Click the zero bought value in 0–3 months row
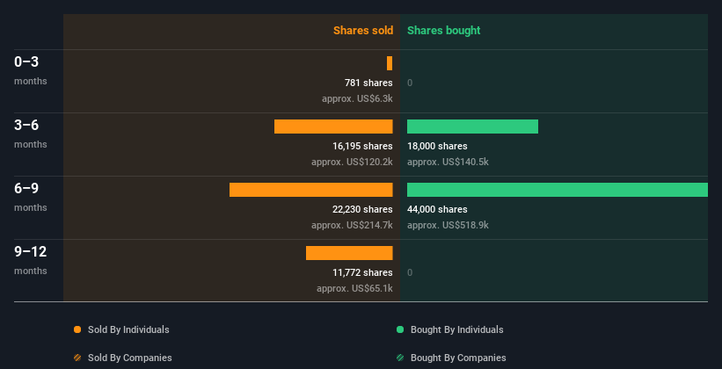Screen dimensions: 722x369 click(x=410, y=83)
